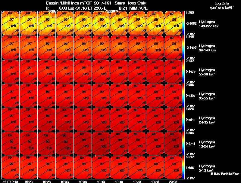
Task: Click the '0.5944' color scale value
Action: (190, 120)
